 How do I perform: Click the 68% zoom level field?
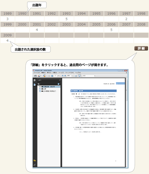(x=69, y=76)
